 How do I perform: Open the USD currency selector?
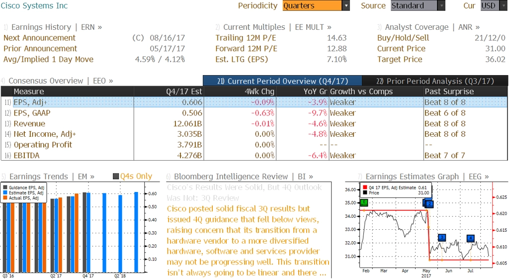(494, 5)
